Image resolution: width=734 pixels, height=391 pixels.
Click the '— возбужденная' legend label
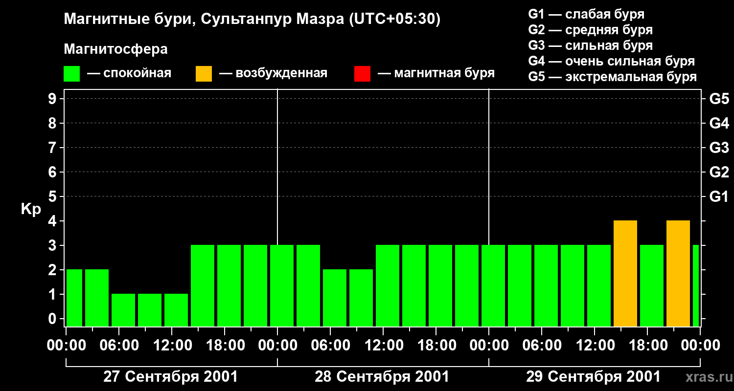point(273,74)
